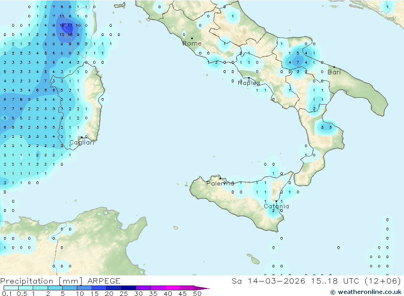
Task: Select the 2–5 mm legend swatch
Action: pos(55,288)
